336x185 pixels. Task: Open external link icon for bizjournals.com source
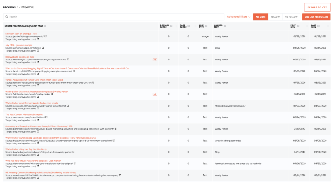coord(113,141)
